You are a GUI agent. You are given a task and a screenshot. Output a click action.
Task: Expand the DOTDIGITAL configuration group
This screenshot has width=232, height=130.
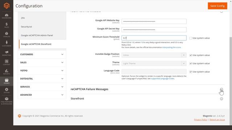(x=42, y=79)
